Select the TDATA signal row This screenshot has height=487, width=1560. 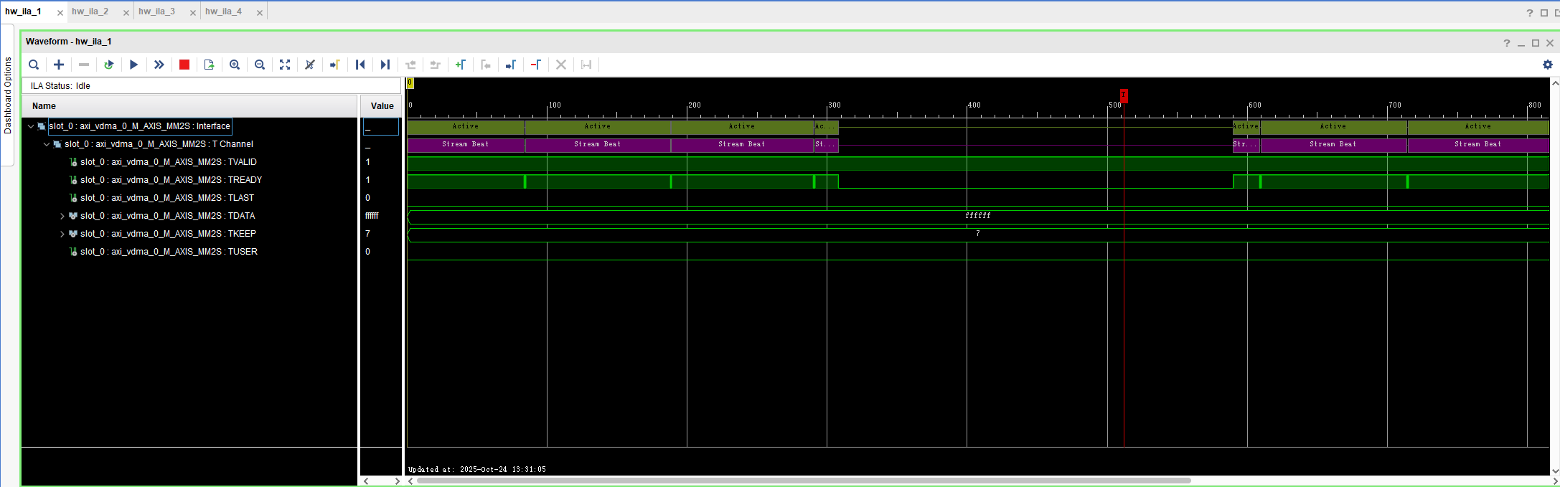167,216
